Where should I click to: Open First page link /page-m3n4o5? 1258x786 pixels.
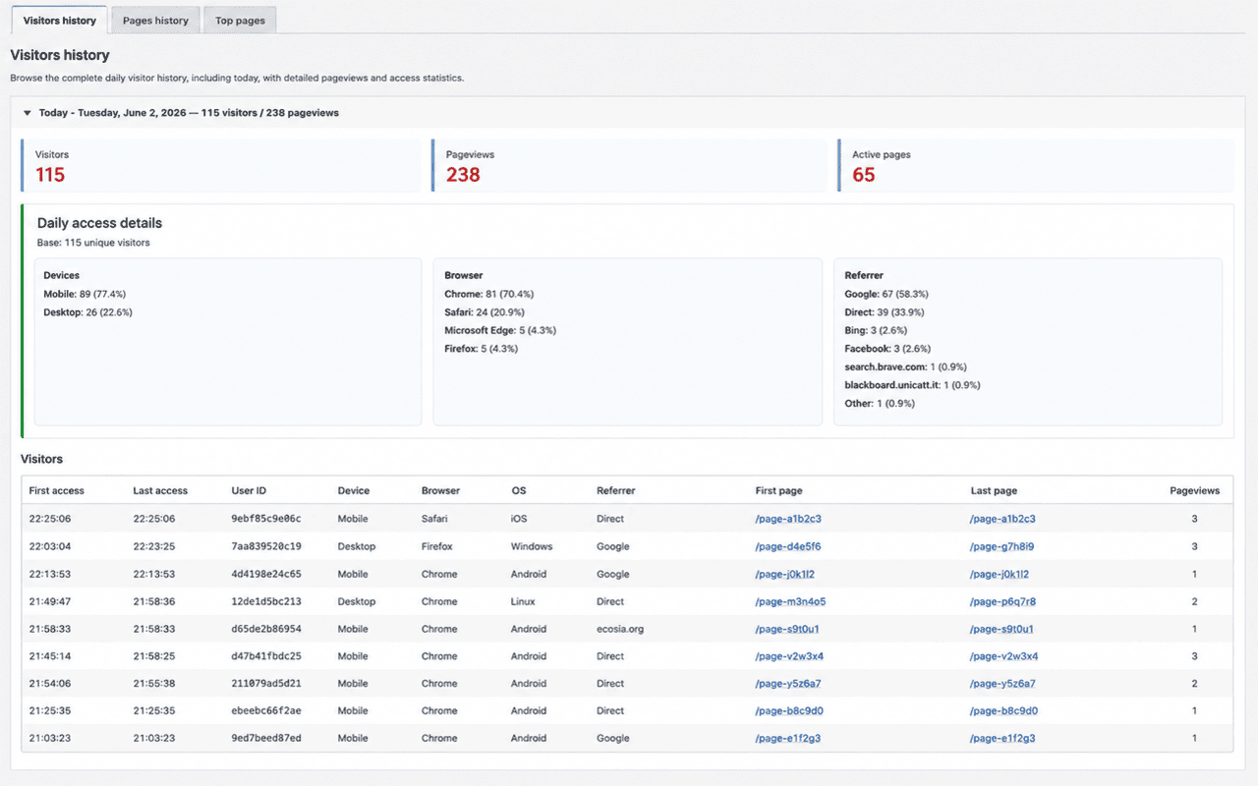790,601
